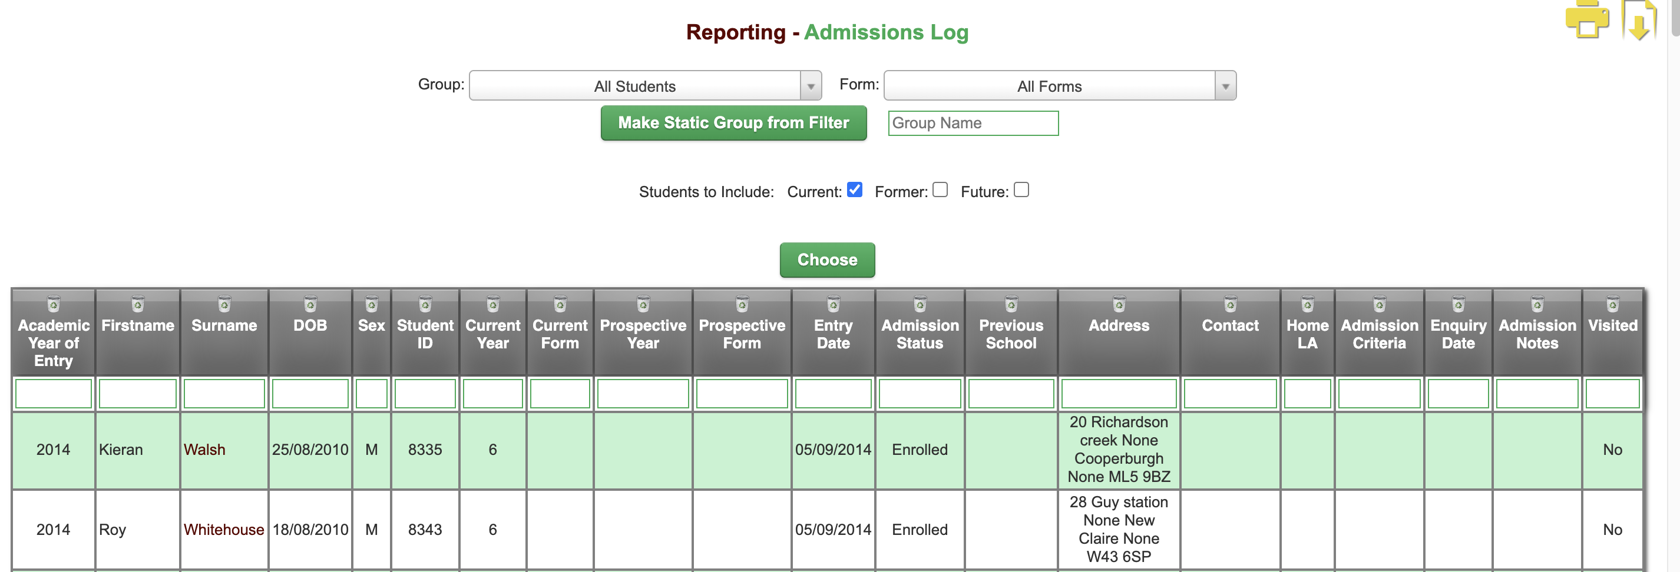Screen dimensions: 1680x572
Task: Remove the Previous School column bin icon
Action: pos(1011,304)
